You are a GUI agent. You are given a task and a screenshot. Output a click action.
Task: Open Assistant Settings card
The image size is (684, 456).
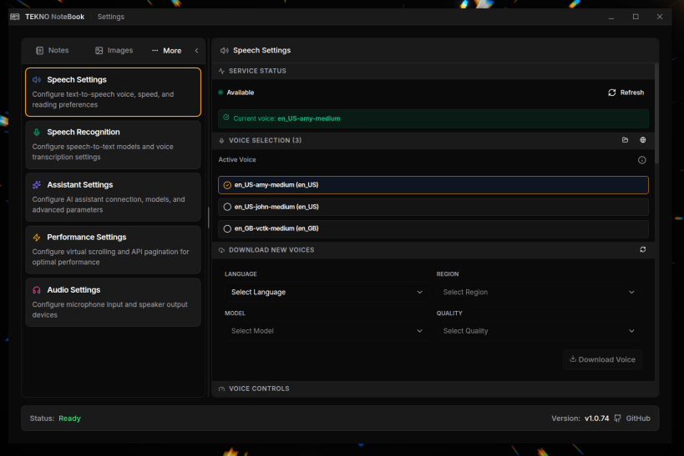[113, 198]
